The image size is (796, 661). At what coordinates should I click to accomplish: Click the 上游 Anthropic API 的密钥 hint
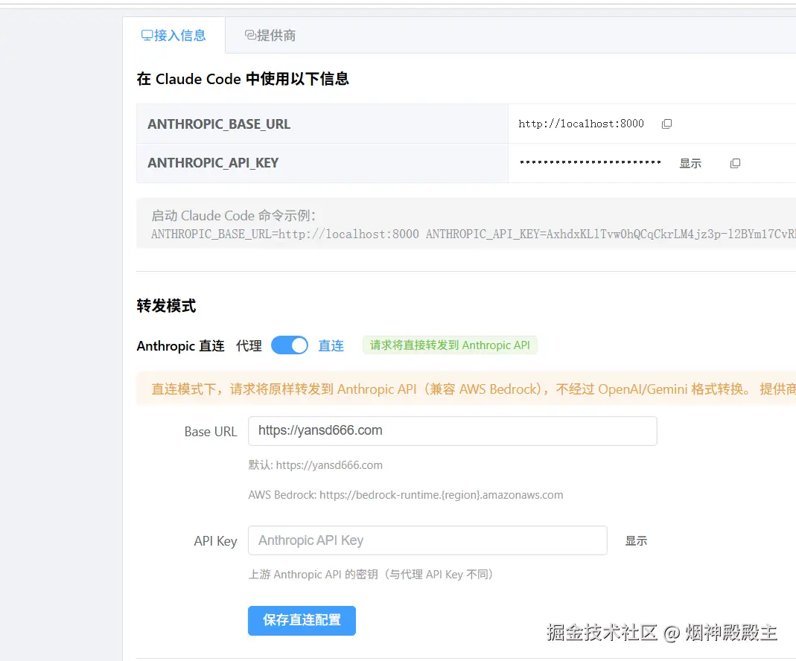(x=371, y=574)
